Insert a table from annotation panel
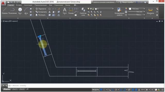The height and width of the screenshot is (92, 165). 76,15
